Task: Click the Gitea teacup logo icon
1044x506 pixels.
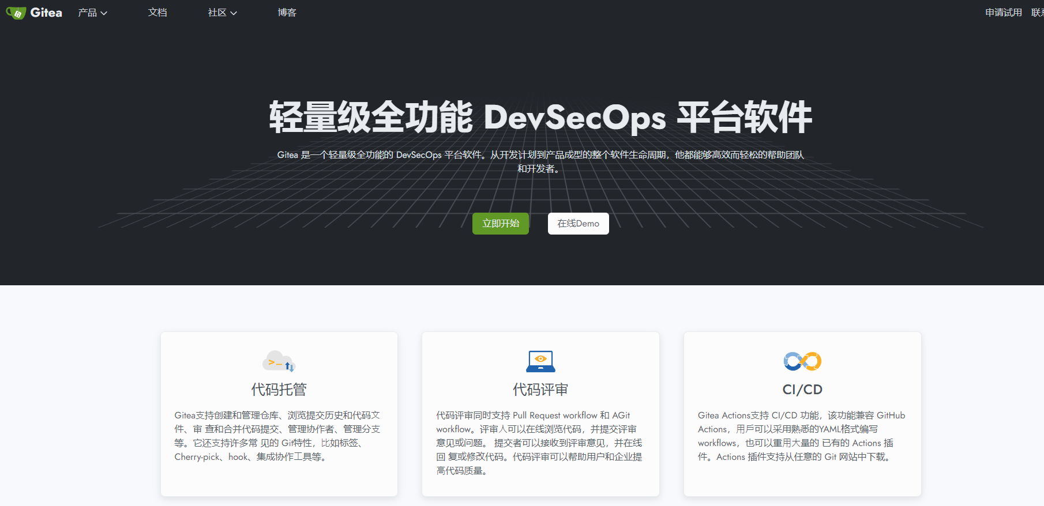Action: coord(16,13)
